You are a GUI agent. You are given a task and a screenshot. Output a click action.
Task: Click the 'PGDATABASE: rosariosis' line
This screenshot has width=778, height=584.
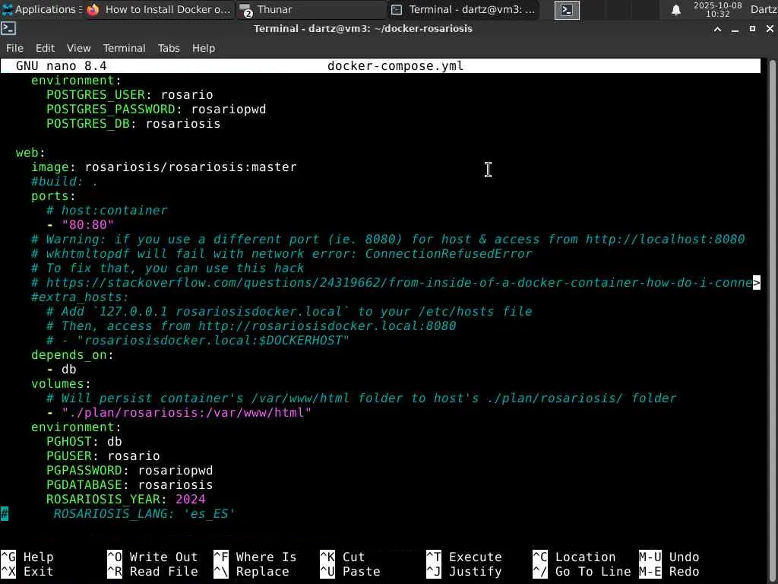coord(129,484)
